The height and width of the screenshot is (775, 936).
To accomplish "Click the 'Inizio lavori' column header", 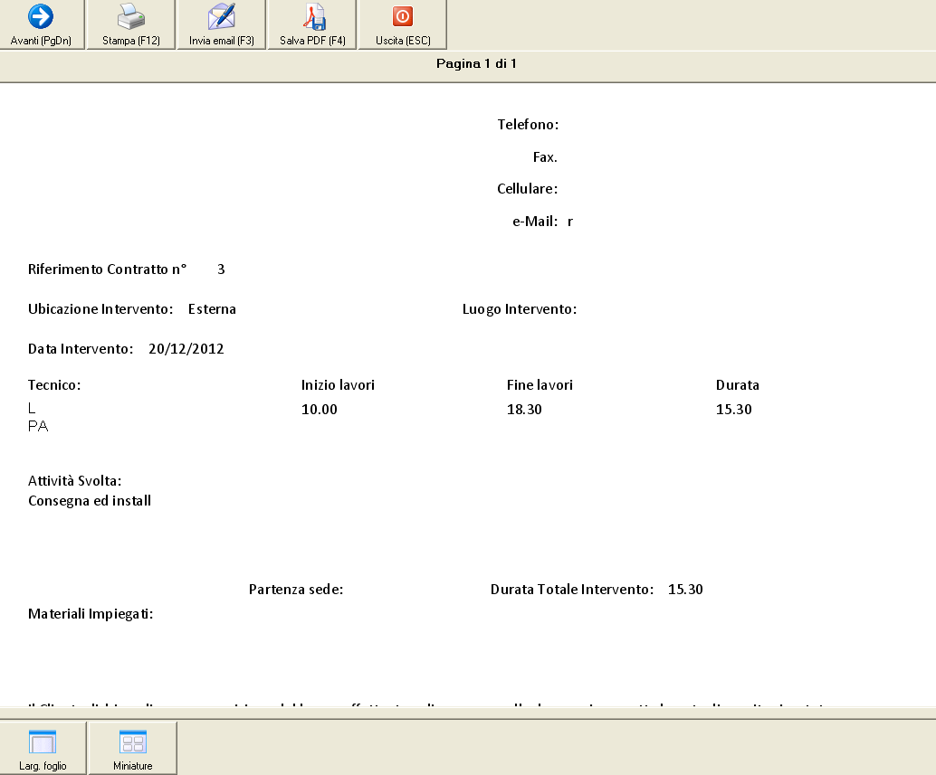I will (338, 385).
